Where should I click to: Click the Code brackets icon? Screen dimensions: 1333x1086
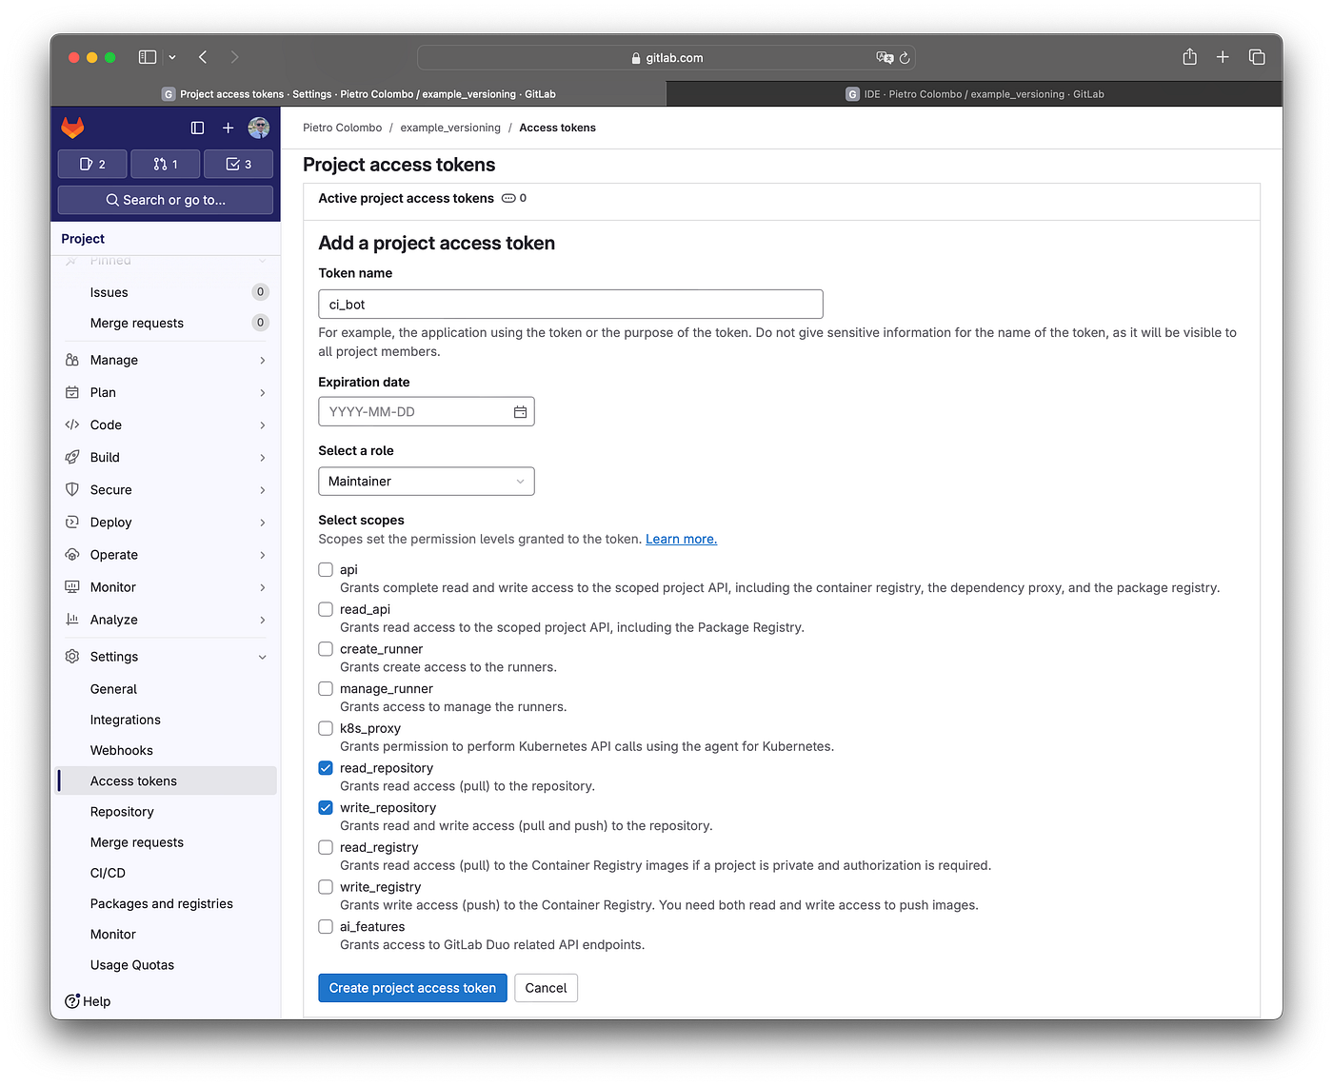coord(72,425)
